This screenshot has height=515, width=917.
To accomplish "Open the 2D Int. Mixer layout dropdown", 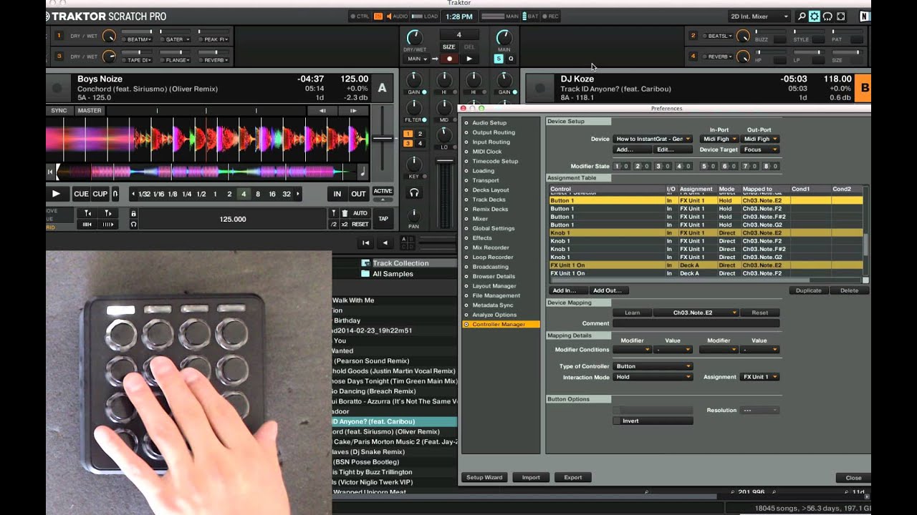I will pos(759,16).
